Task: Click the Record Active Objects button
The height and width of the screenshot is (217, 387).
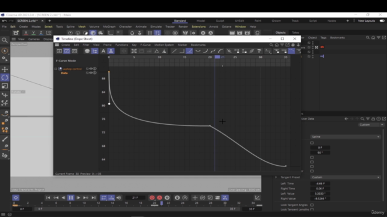Action: (x=152, y=198)
